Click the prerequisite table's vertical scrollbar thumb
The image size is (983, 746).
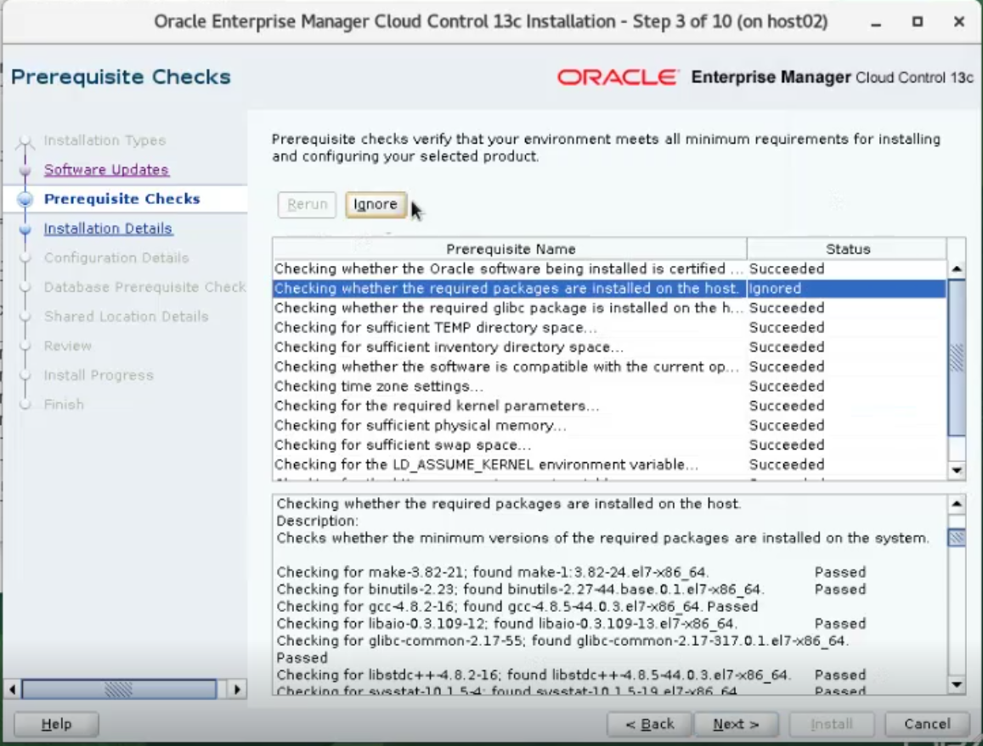pos(957,358)
